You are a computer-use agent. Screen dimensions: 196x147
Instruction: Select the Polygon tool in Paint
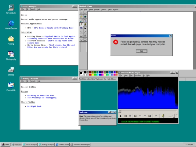85,36
